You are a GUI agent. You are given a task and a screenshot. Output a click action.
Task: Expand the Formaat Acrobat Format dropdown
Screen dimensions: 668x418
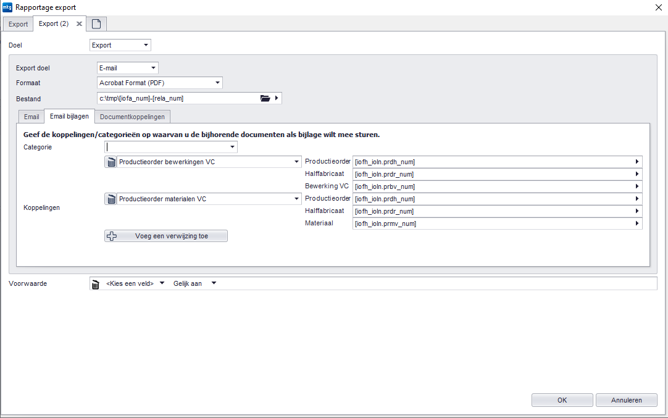160,83
